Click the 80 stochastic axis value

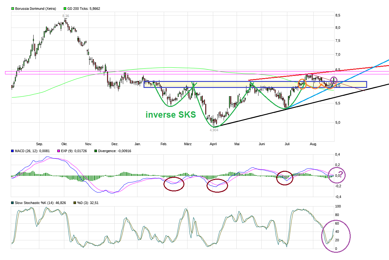[x=337, y=215]
